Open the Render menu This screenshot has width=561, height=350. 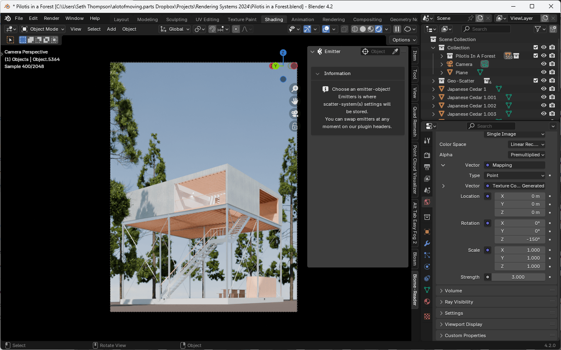coord(51,18)
